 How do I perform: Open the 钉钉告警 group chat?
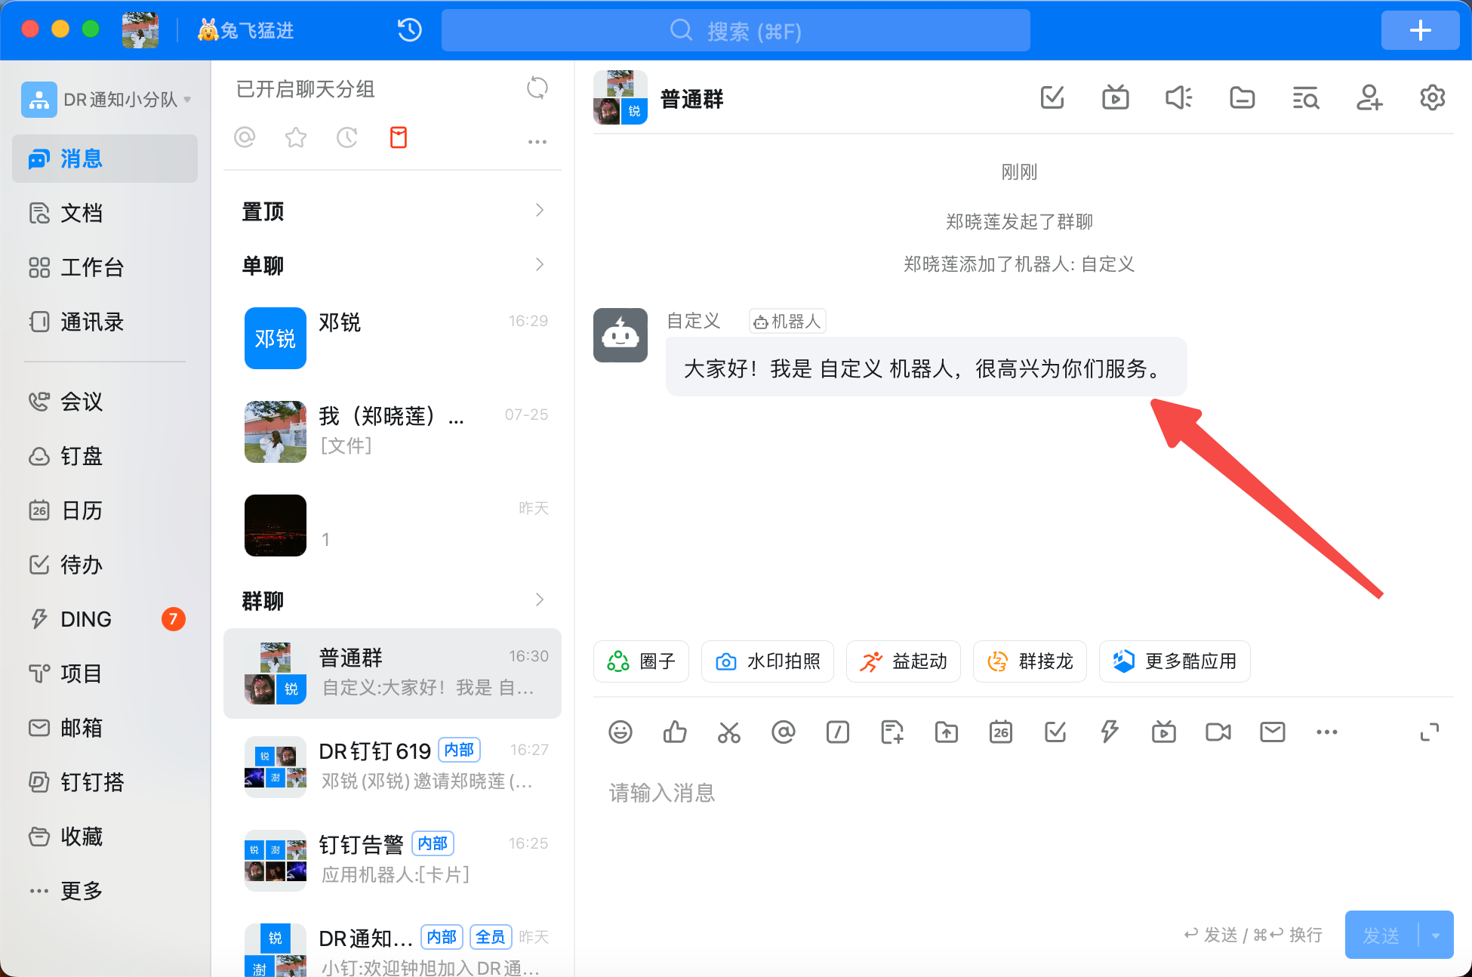393,861
